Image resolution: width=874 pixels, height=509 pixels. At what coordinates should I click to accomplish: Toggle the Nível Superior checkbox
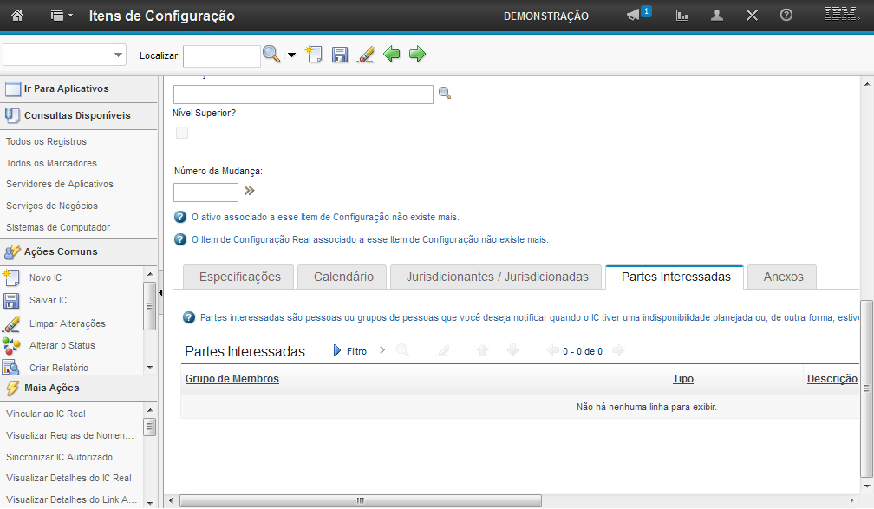click(x=182, y=133)
